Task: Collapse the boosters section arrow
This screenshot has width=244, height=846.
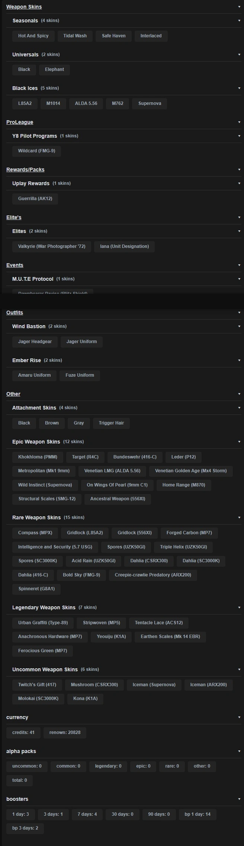Action: click(x=239, y=799)
